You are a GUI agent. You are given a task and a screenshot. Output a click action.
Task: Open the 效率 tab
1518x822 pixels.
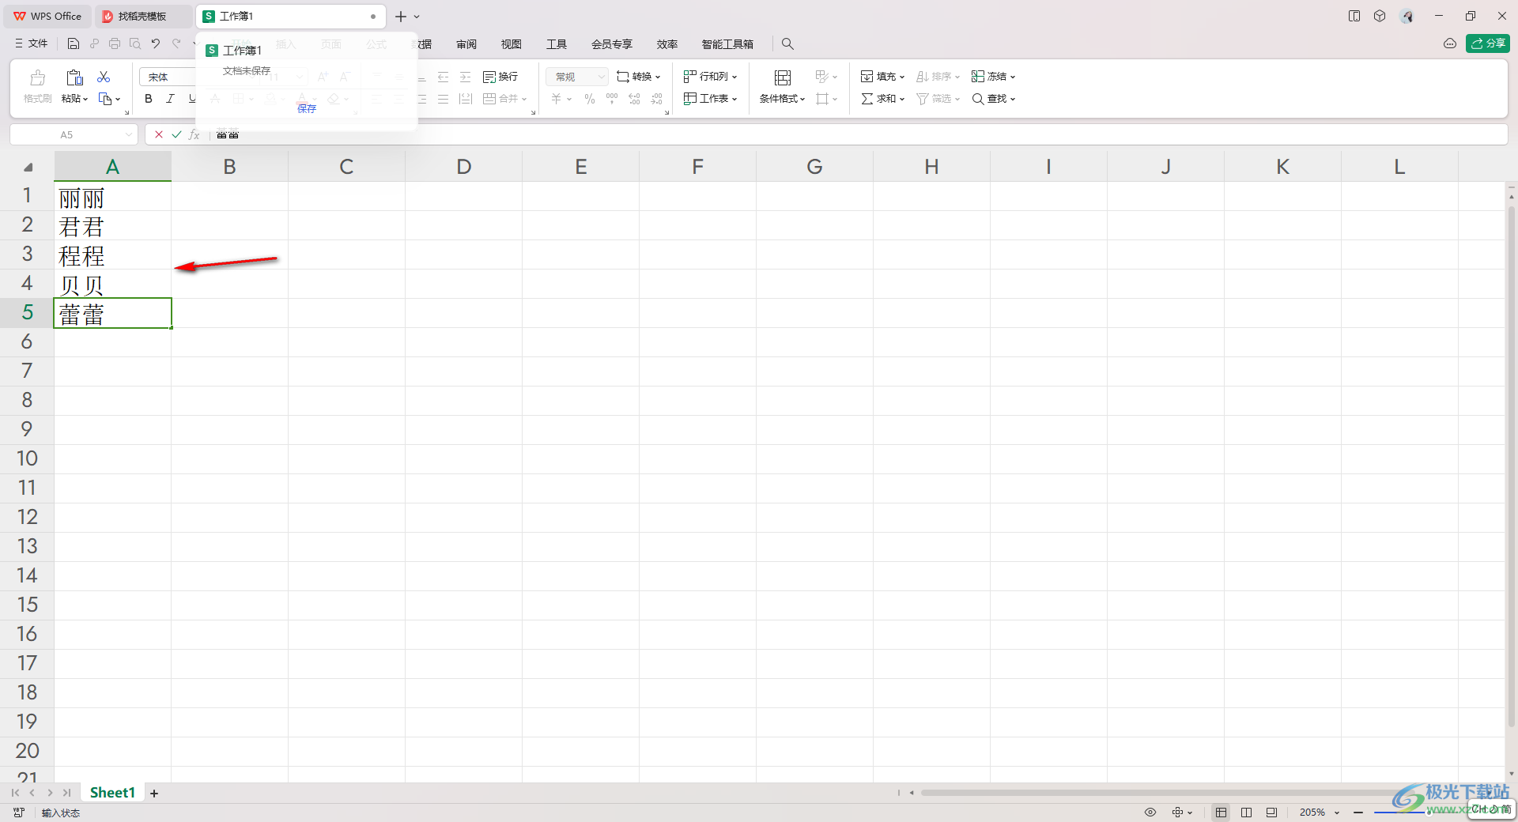(667, 44)
